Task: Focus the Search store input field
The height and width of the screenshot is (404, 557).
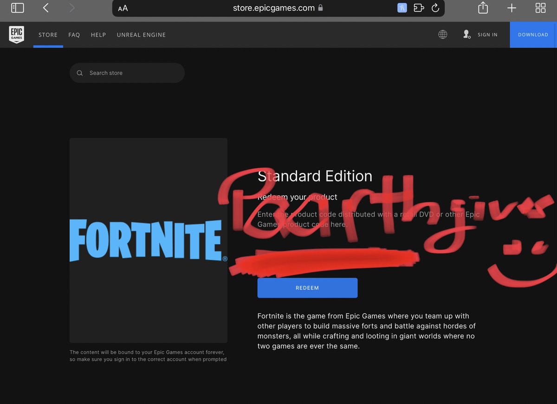Action: pyautogui.click(x=127, y=73)
